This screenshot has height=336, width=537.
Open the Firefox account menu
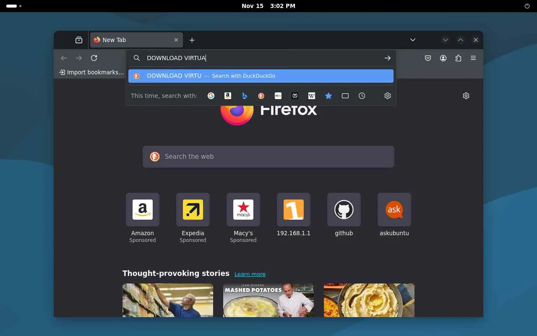(443, 58)
